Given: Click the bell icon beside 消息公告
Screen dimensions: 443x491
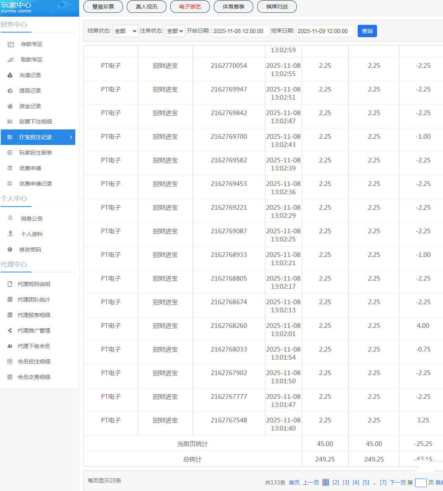Looking at the screenshot, I should coord(10,218).
